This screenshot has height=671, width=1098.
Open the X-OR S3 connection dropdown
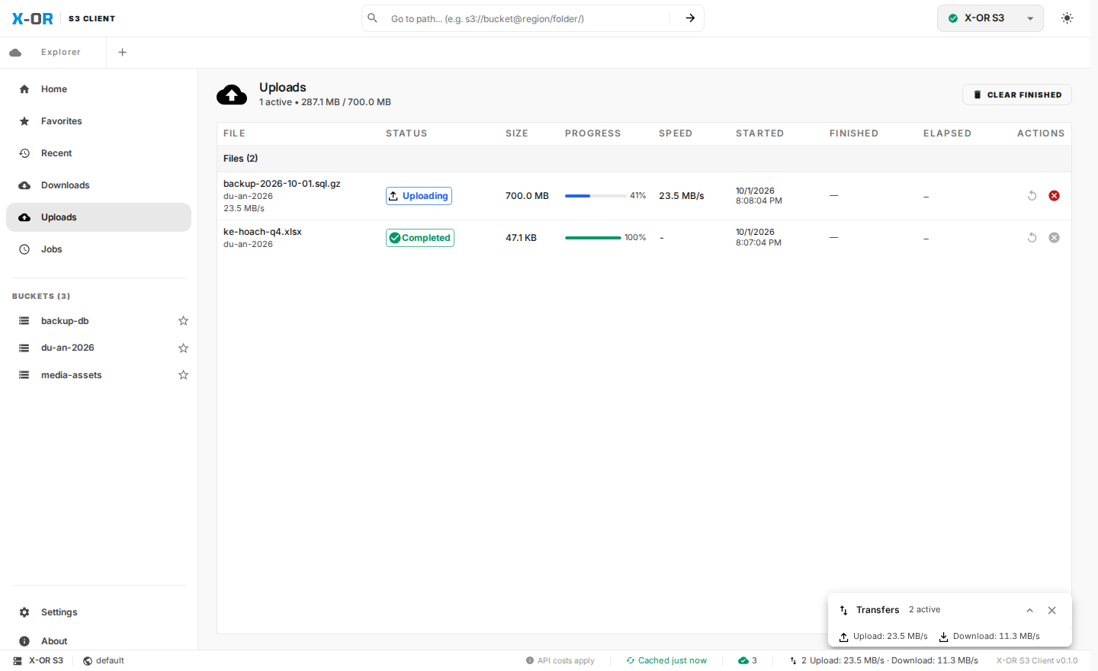click(990, 18)
